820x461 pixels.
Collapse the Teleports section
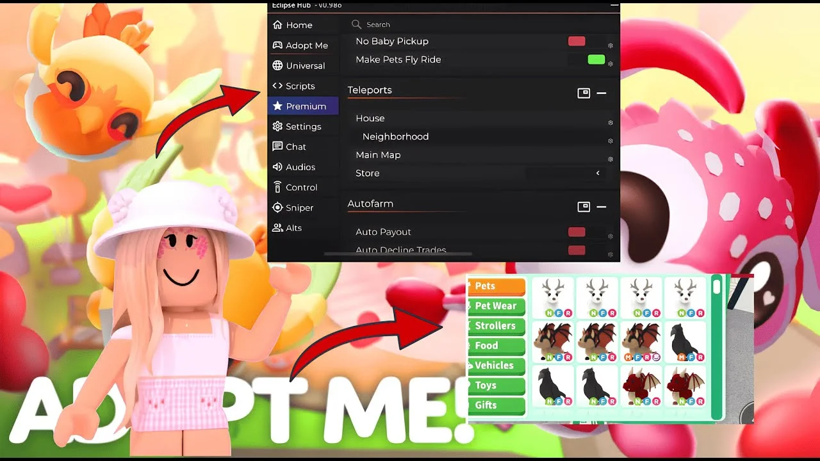[x=602, y=93]
